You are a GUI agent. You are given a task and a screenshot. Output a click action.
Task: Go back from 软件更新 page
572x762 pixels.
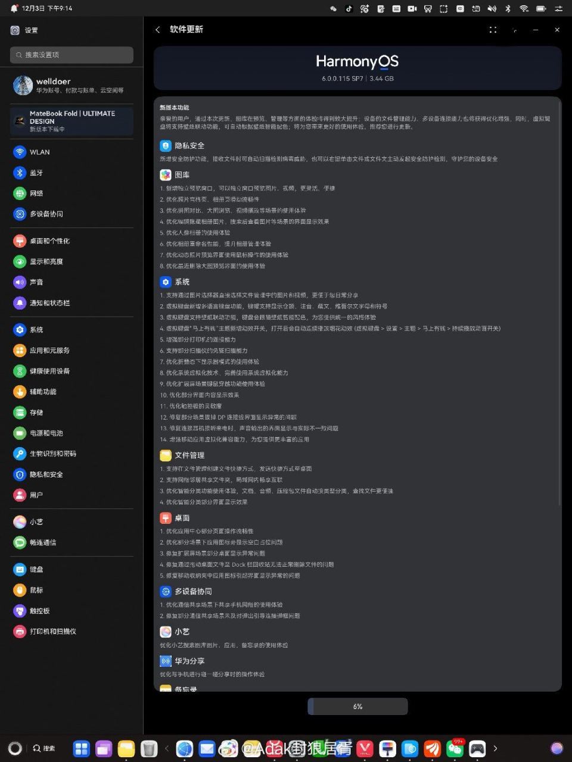click(x=157, y=30)
